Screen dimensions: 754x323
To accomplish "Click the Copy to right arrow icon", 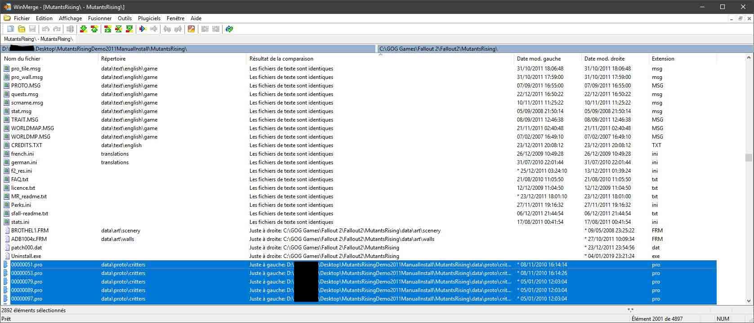I will pos(143,29).
